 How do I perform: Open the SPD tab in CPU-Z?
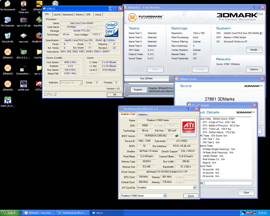click(88, 15)
